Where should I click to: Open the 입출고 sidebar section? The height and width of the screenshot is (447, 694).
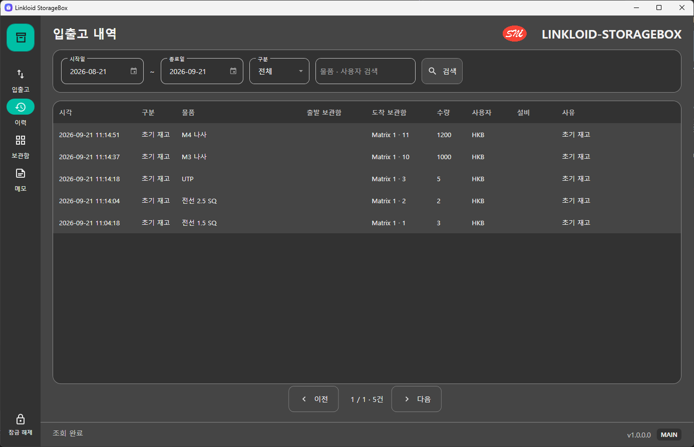click(x=21, y=81)
